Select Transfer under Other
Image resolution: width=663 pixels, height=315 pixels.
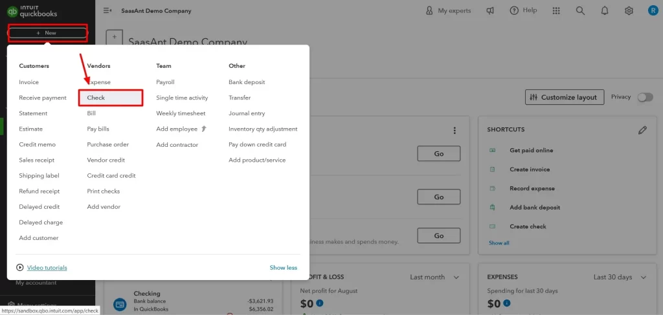click(240, 98)
